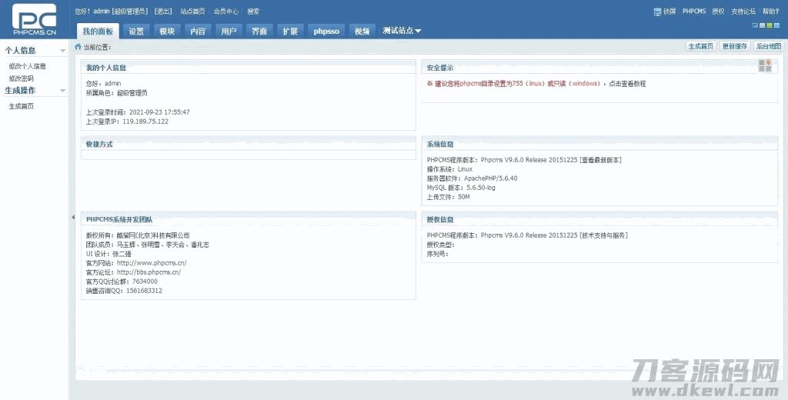Collapse the 生成操作 sidebar section

tap(63, 91)
